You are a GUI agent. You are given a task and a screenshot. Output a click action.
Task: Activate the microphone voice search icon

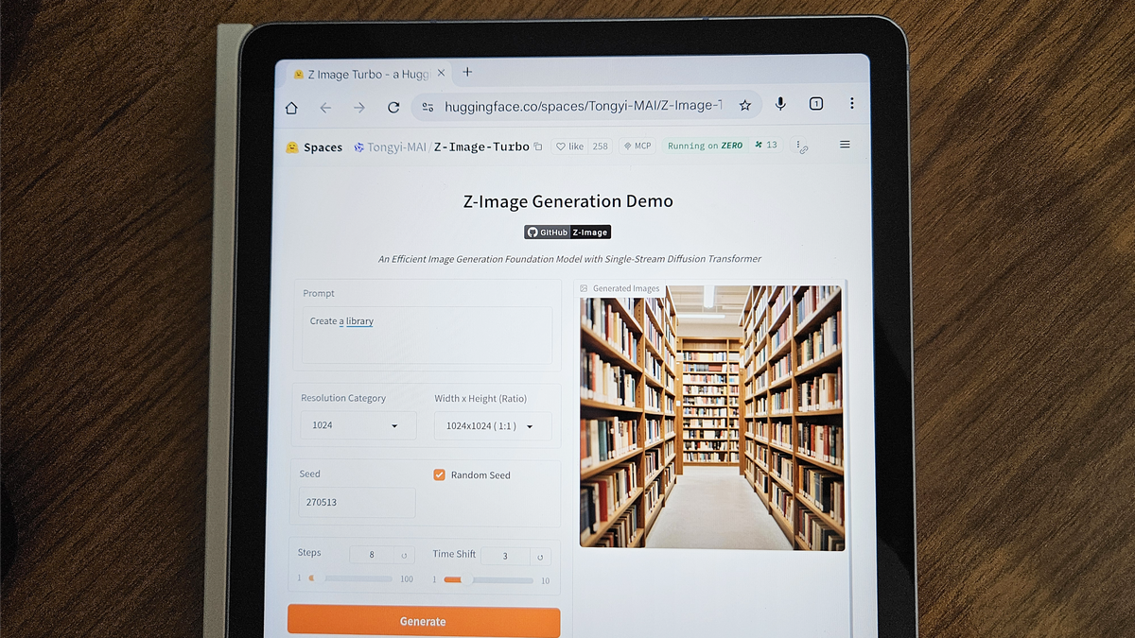(x=780, y=105)
